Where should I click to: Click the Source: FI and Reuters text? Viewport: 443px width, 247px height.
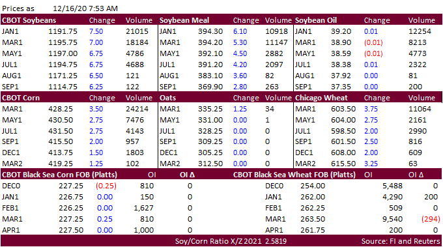click(x=401, y=241)
